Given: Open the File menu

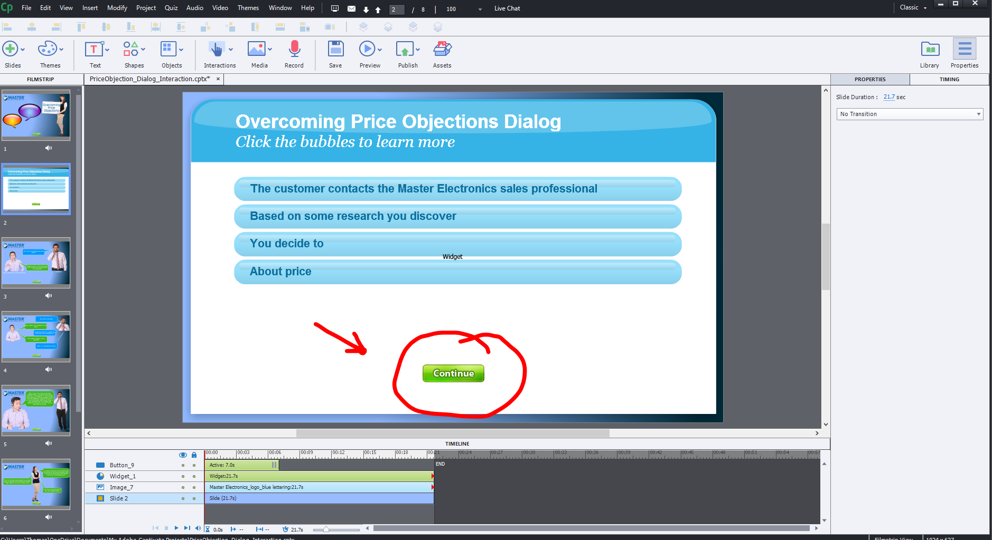Looking at the screenshot, I should [26, 8].
